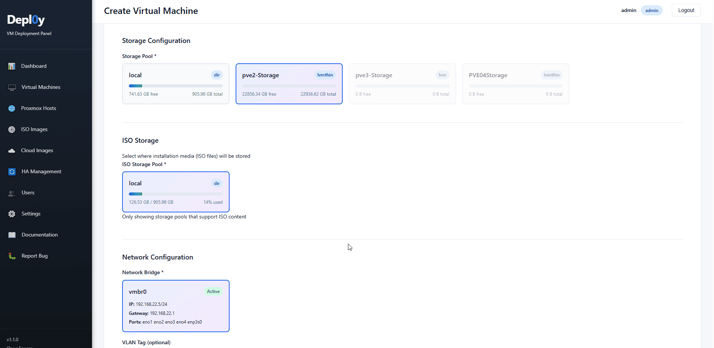The width and height of the screenshot is (714, 348).
Task: Click the pve2-Storage usage bar
Action: (289, 86)
